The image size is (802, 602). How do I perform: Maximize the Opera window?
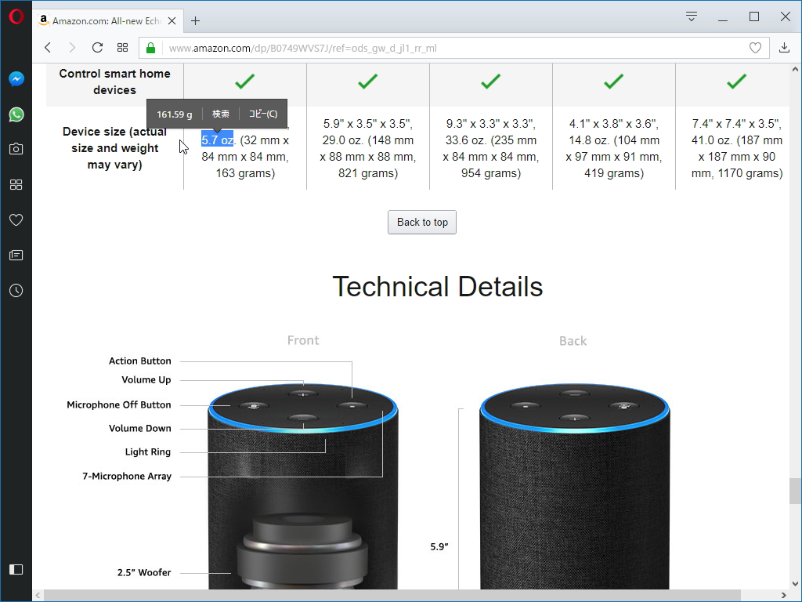(x=754, y=17)
